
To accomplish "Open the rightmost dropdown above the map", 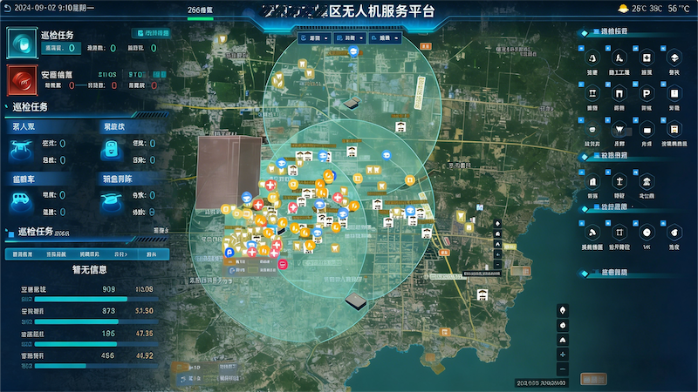I will tap(385, 38).
